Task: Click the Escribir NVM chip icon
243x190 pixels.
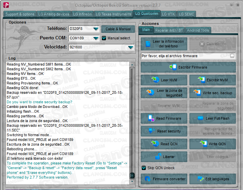Action: tap(201, 80)
